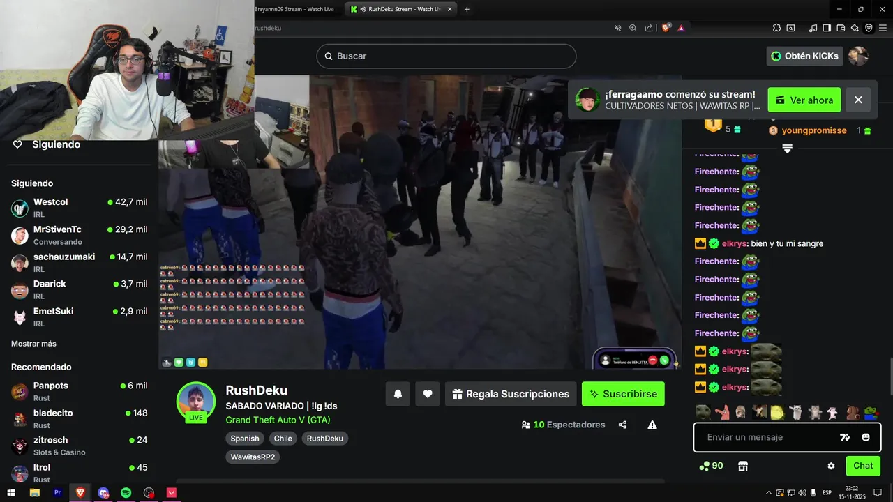Open the 7TV emote menu in chat input
Image resolution: width=893 pixels, height=502 pixels.
(845, 437)
